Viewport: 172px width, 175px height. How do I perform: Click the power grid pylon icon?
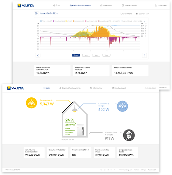(x=129, y=135)
